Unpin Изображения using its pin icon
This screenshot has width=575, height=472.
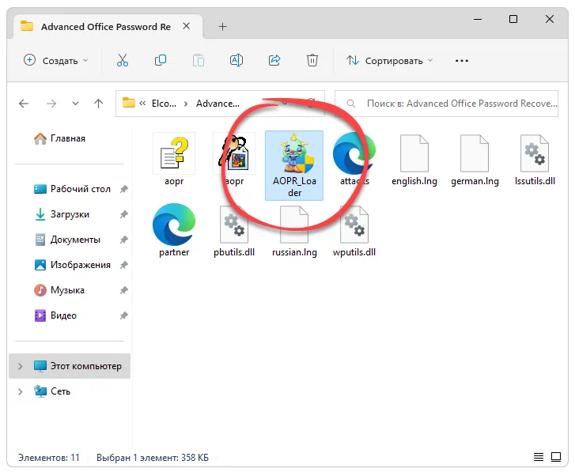coord(124,265)
